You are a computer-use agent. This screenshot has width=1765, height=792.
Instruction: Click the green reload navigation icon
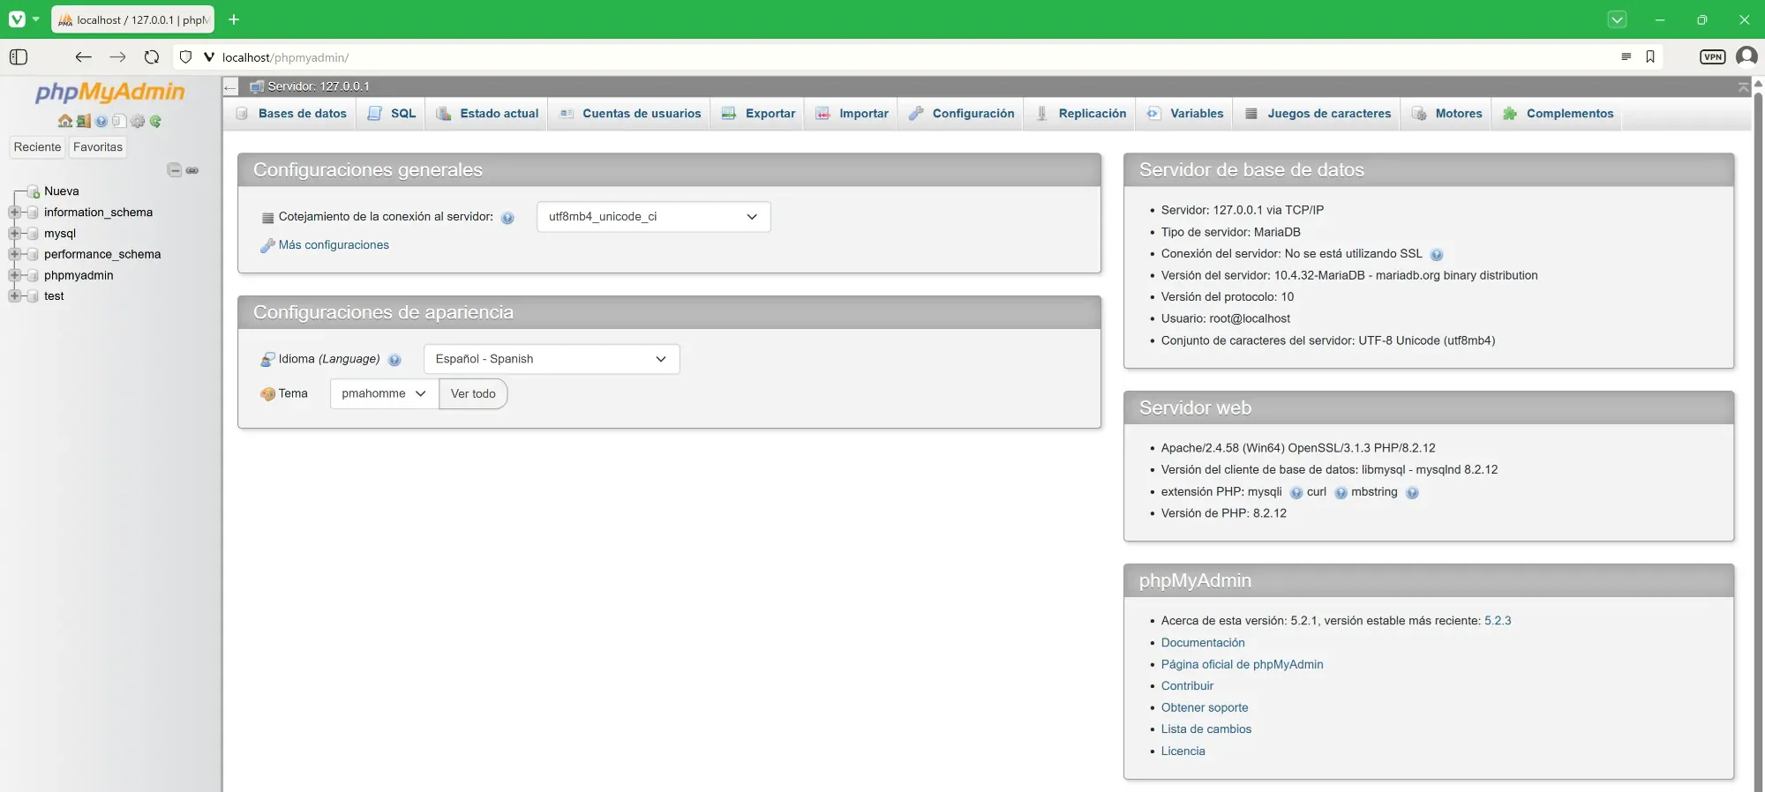tap(156, 122)
